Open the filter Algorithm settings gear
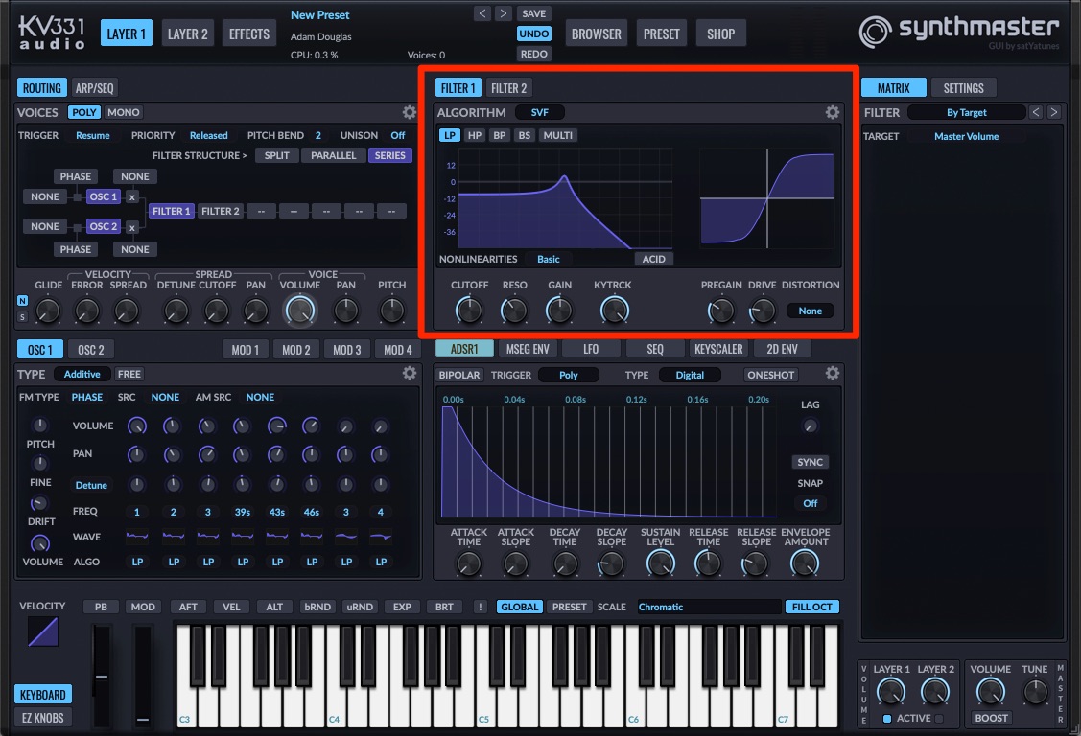The height and width of the screenshot is (736, 1081). [833, 112]
